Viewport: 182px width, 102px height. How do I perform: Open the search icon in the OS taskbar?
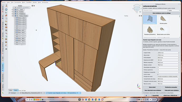click(x=27, y=99)
